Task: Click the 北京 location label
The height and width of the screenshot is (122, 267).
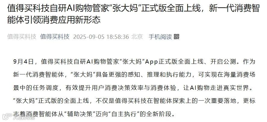Action: [x=137, y=37]
